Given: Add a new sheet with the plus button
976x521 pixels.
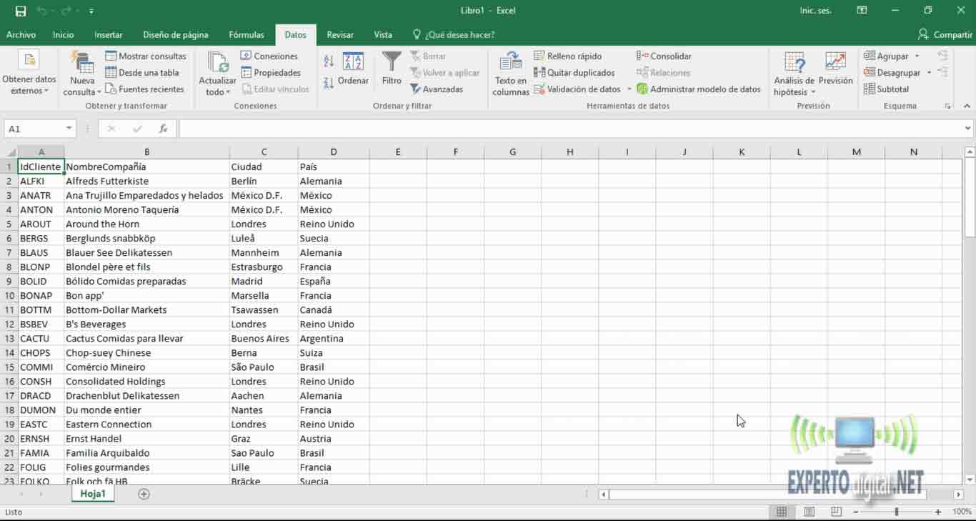Looking at the screenshot, I should point(144,493).
